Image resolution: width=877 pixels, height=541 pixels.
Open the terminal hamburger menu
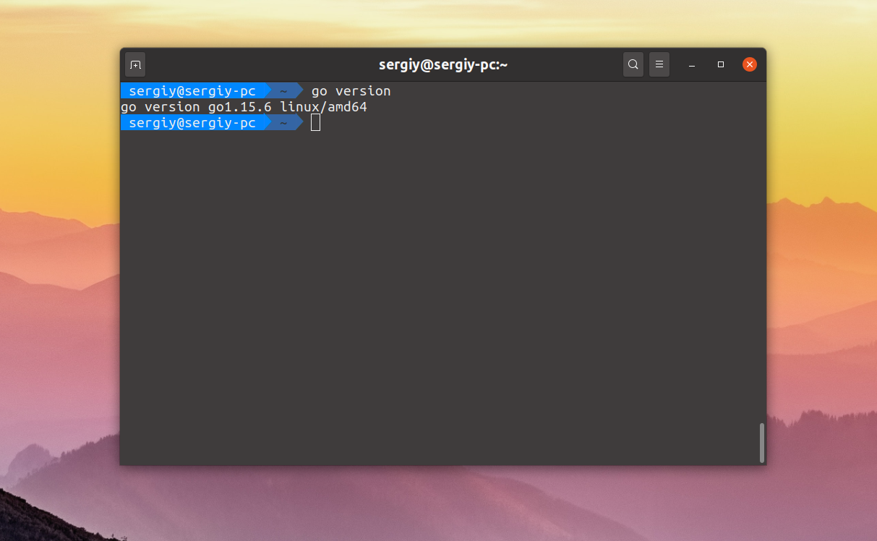tap(659, 64)
